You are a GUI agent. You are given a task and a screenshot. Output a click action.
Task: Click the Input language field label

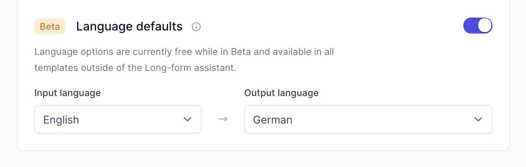tap(68, 93)
